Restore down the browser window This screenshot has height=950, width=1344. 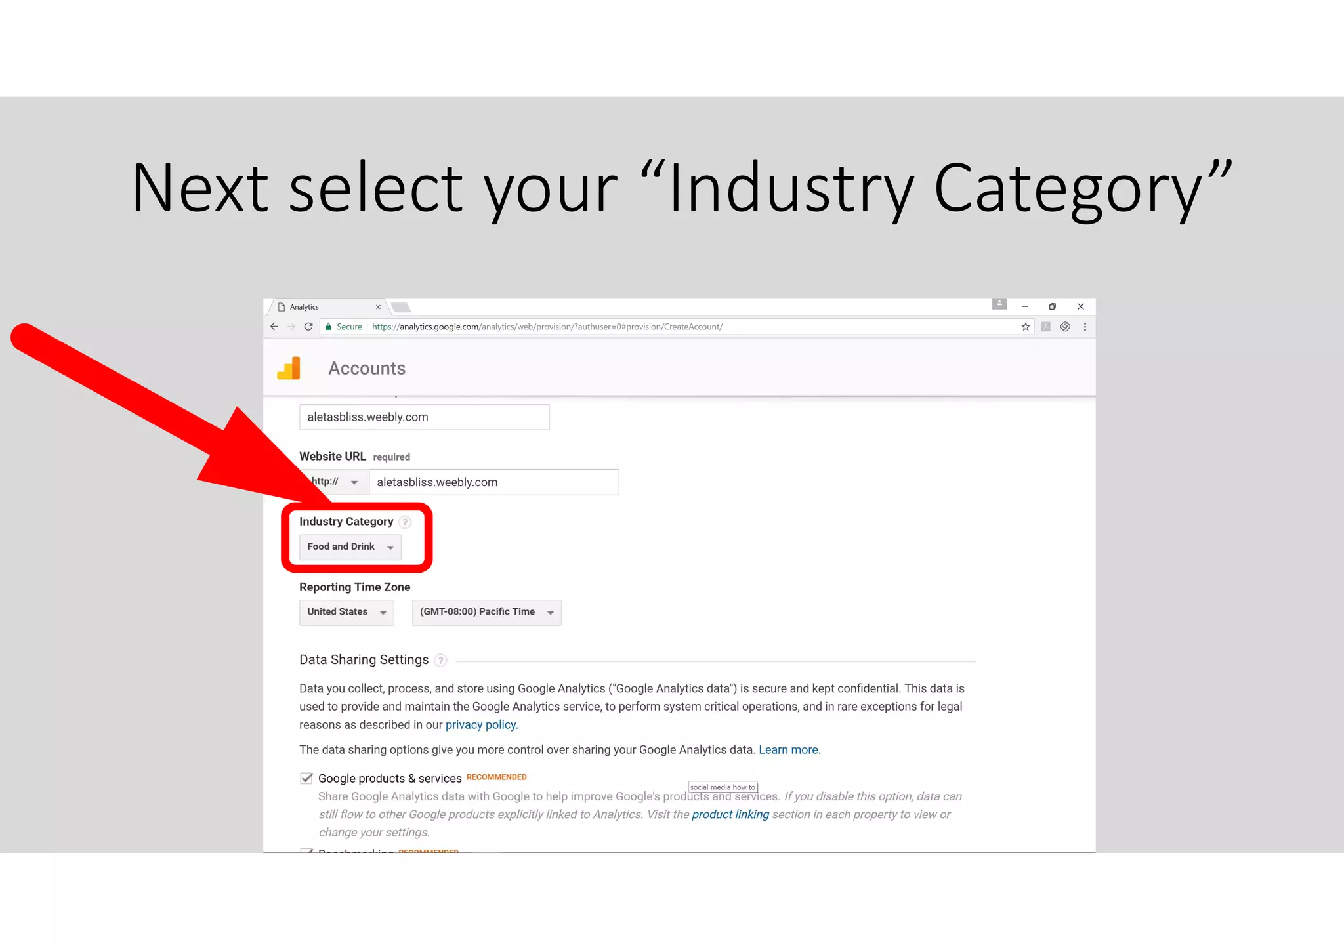pyautogui.click(x=1053, y=306)
